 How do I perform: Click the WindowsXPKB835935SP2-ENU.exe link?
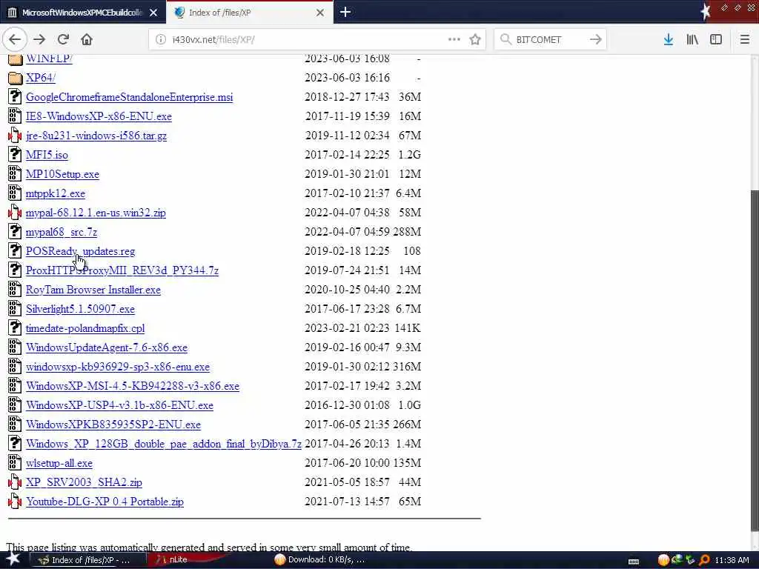(113, 425)
